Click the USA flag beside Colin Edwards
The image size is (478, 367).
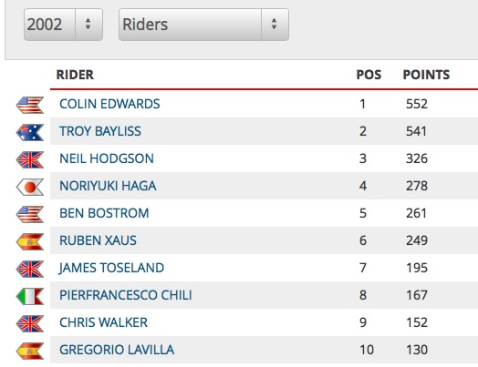30,105
